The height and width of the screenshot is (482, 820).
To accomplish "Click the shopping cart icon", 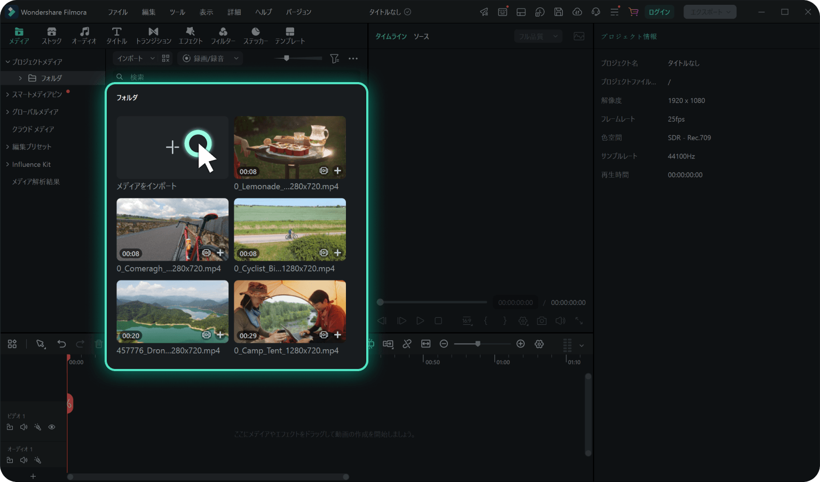I will (x=633, y=12).
